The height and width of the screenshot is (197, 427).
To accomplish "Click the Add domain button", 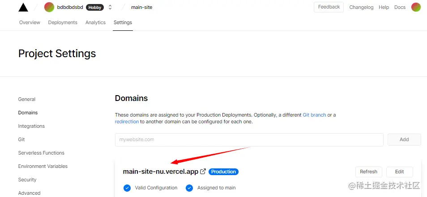I will click(x=404, y=139).
